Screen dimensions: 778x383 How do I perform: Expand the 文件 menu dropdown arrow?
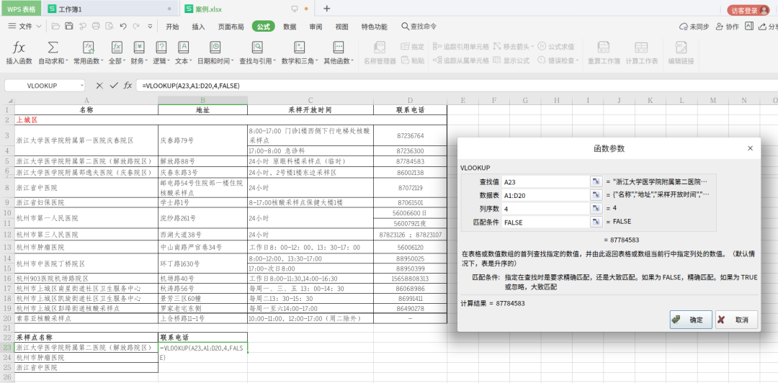[39, 27]
